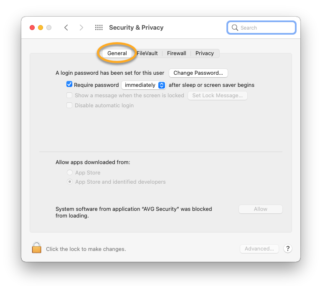Switch to the Firewall tab
Viewport: 325px width, 286px height.
pos(176,53)
